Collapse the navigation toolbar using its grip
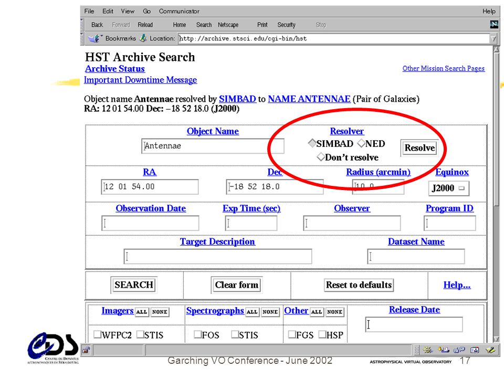This screenshot has height=378, width=504. [82, 25]
